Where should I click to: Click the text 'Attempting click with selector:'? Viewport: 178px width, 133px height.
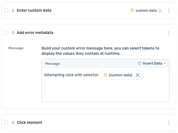coord(71,75)
